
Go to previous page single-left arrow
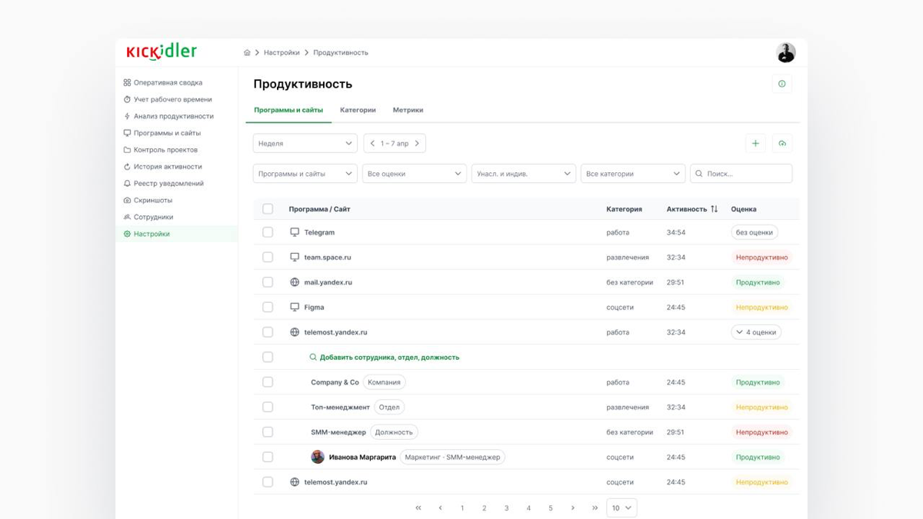[440, 508]
